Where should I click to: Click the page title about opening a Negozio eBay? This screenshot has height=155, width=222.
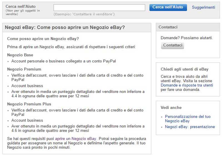(x=65, y=27)
